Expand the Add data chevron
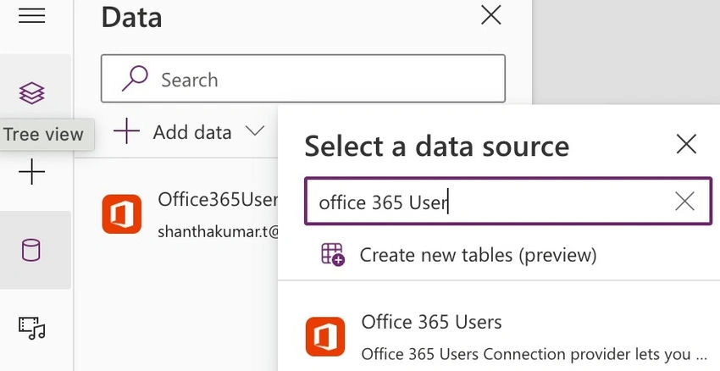 point(254,131)
